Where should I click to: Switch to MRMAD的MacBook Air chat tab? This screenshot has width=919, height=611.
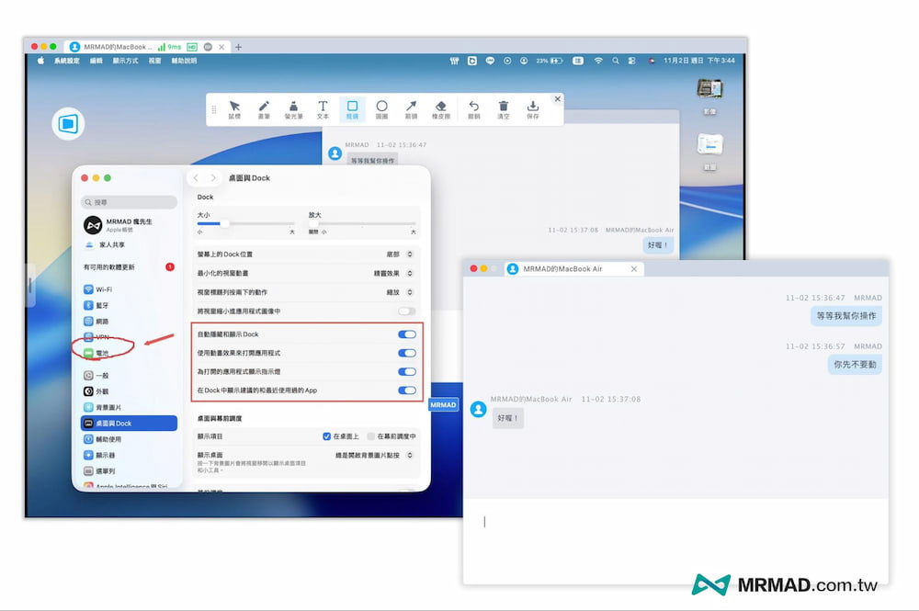point(562,268)
